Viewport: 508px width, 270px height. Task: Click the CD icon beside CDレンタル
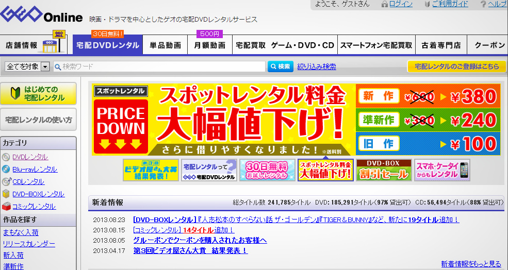coord(6,182)
